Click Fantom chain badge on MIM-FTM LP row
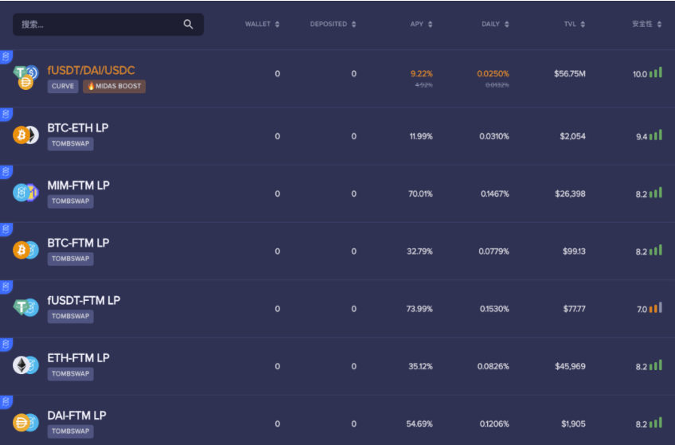Screen dimensions: 675x445 (6, 172)
